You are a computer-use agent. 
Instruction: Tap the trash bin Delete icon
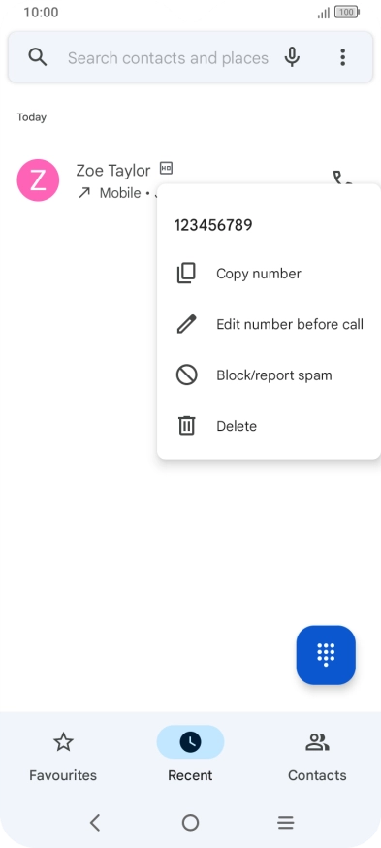(186, 426)
